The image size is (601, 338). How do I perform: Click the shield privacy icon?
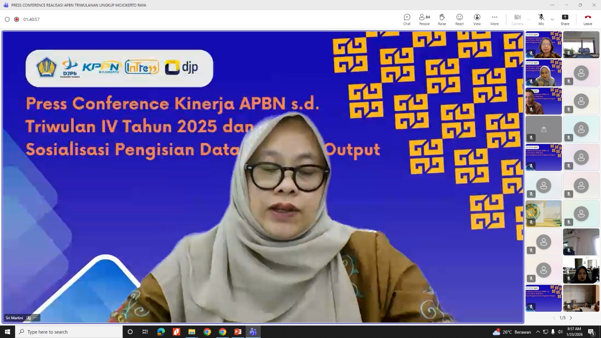click(x=7, y=20)
